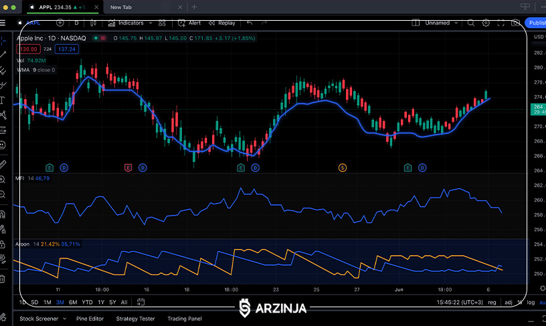Open the candlestick chart type selector
This screenshot has width=546, height=326.
pos(93,23)
